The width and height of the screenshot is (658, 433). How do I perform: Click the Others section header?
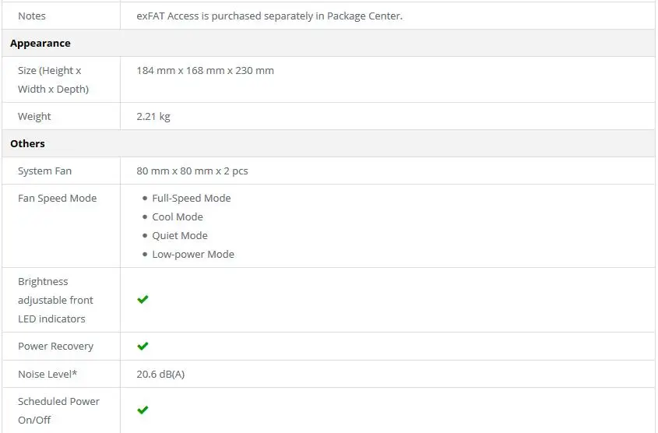point(27,143)
